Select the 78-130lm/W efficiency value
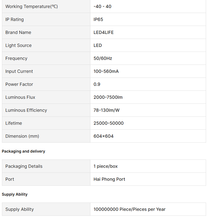The image size is (208, 218). pos(107,110)
